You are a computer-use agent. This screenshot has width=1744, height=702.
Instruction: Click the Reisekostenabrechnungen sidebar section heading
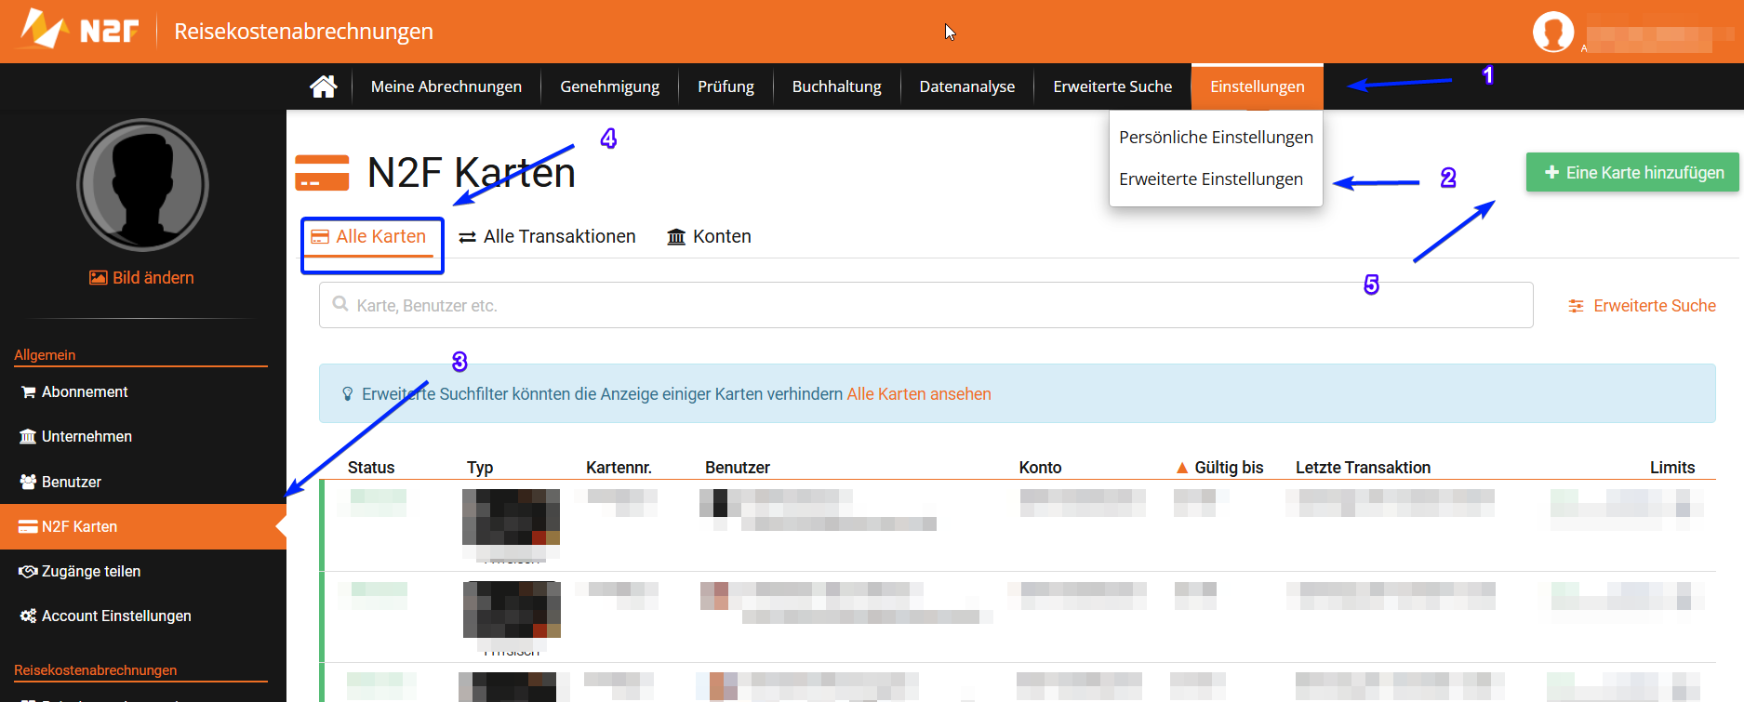click(x=95, y=670)
